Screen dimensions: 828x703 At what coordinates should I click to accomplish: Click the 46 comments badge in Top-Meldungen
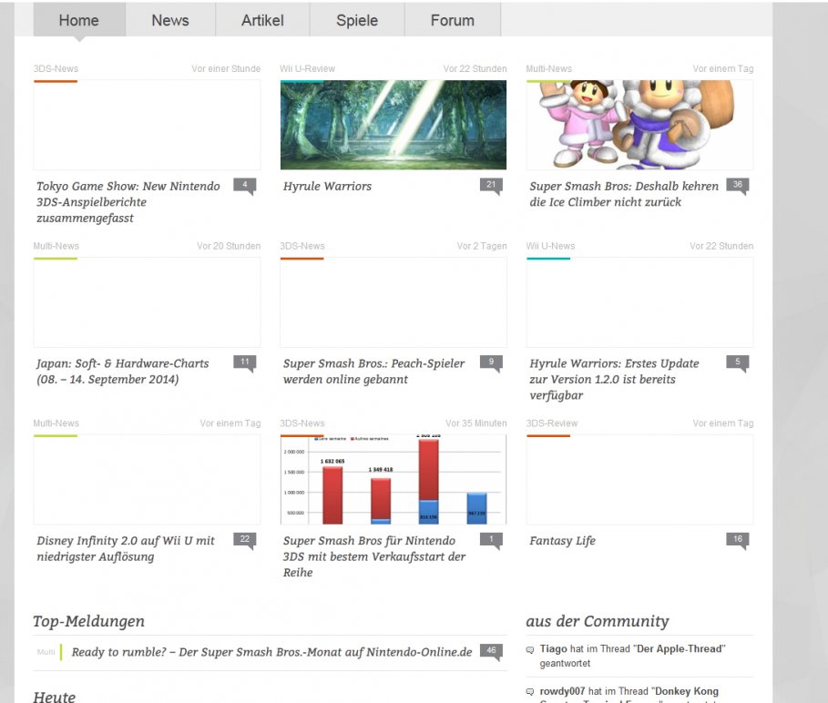[491, 651]
